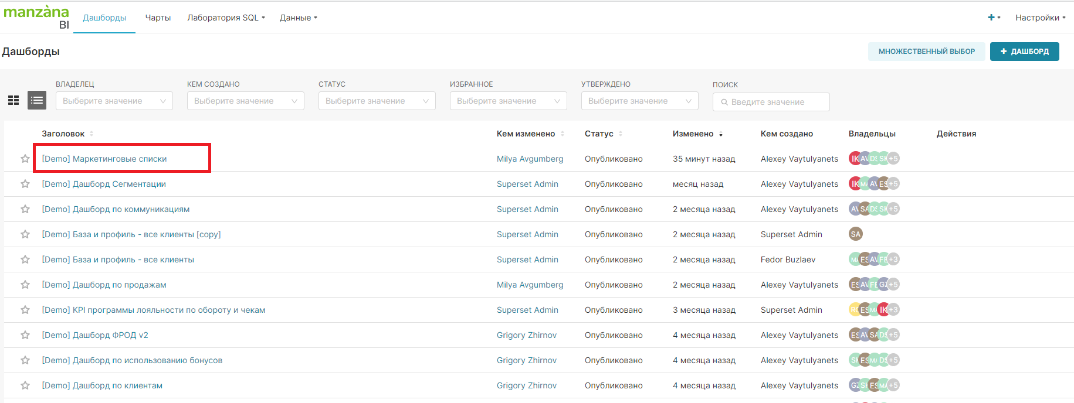1074x403 pixels.
Task: Sort by Статус column arrows
Action: point(621,134)
